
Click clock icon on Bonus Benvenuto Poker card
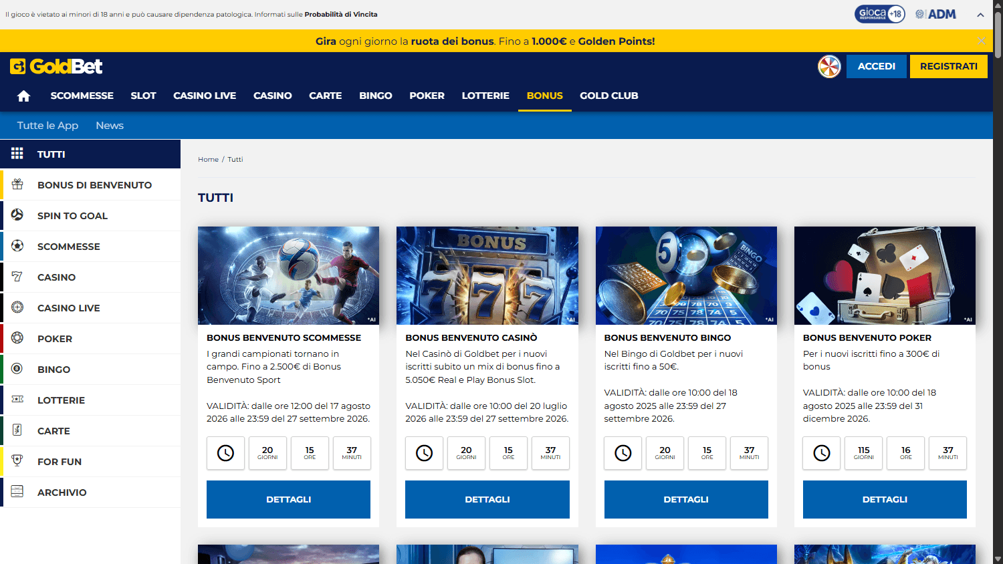tap(821, 453)
